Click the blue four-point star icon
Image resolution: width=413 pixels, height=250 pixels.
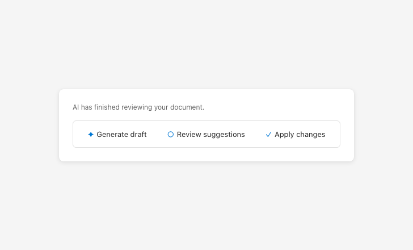[91, 135]
